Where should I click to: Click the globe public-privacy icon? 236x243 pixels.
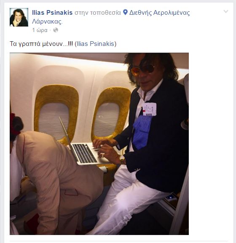(x=56, y=30)
